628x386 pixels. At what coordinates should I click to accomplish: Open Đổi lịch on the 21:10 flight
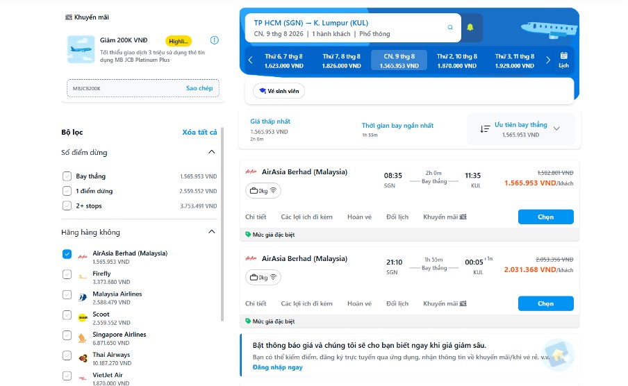pyautogui.click(x=397, y=303)
